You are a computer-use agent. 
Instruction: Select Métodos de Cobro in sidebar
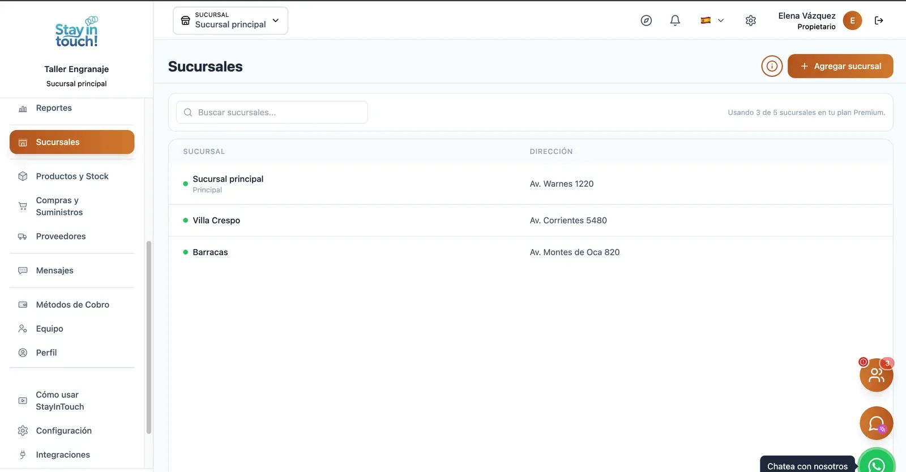72,304
